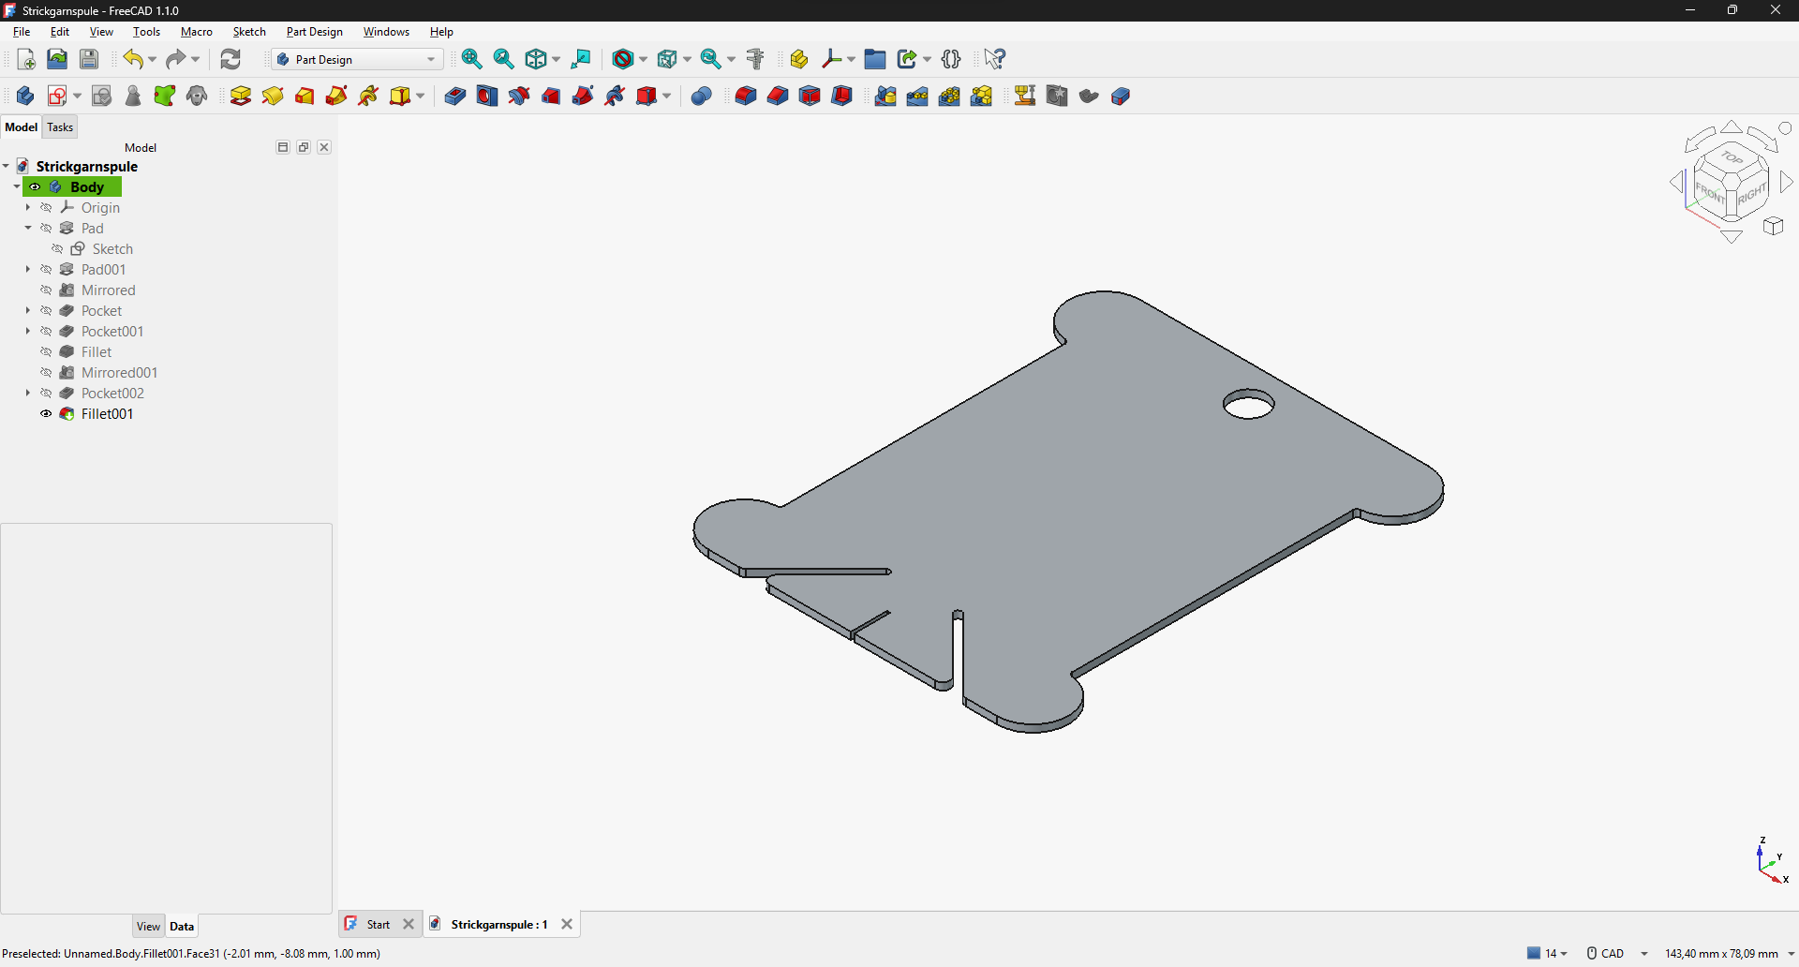This screenshot has width=1799, height=967.
Task: Click the Pad tool icon
Action: pos(241,96)
